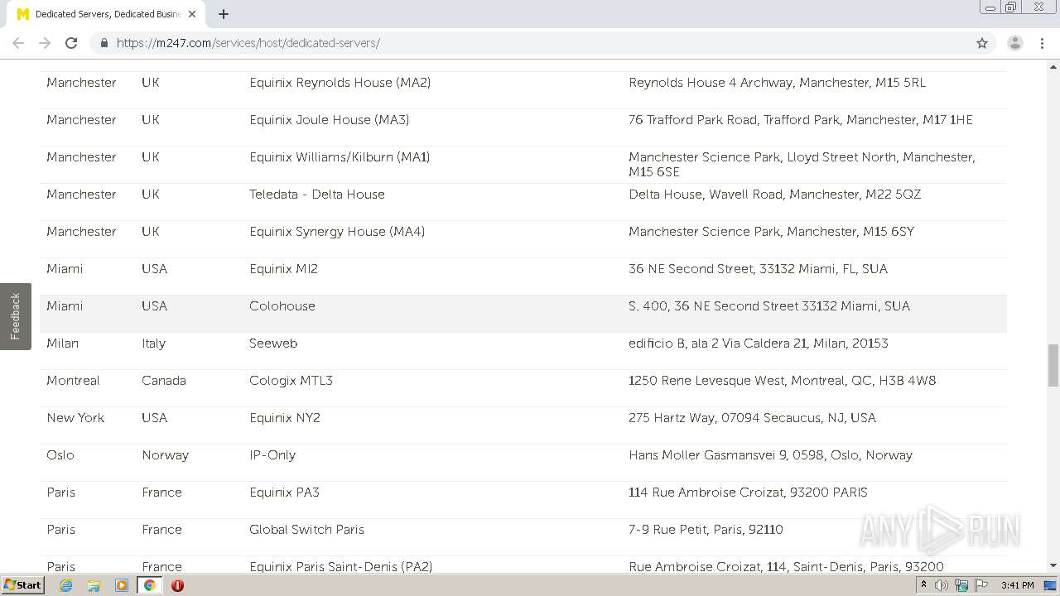Select the Equinix PA3 cell
Screen dimensions: 1060x596
click(x=284, y=493)
